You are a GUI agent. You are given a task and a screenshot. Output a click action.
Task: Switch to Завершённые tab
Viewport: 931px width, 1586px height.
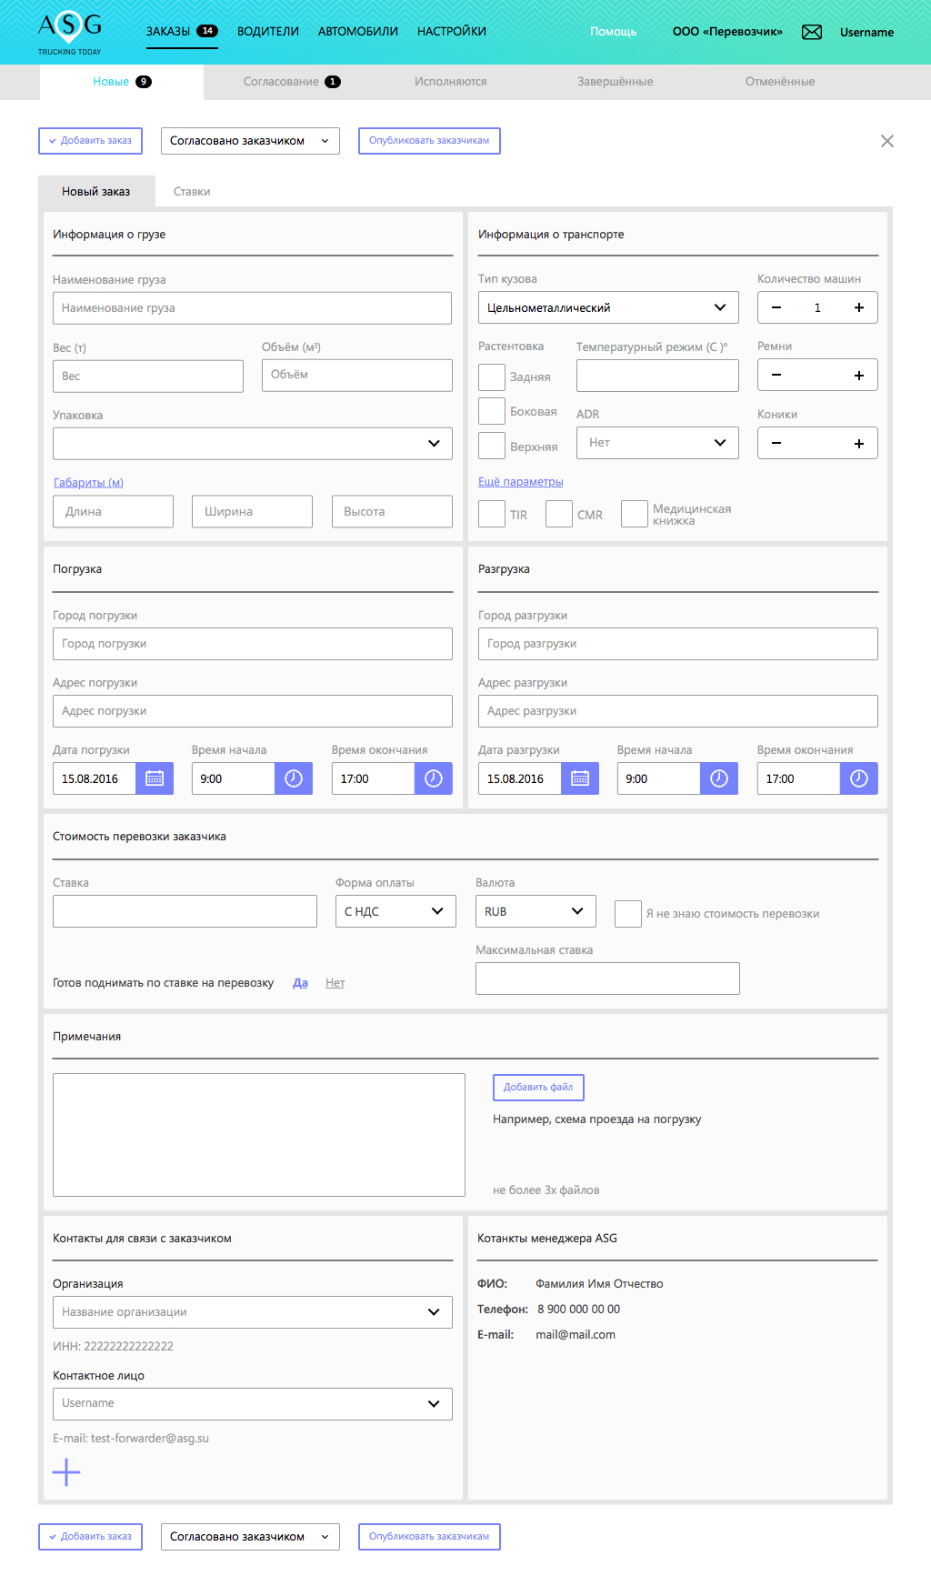pos(616,82)
